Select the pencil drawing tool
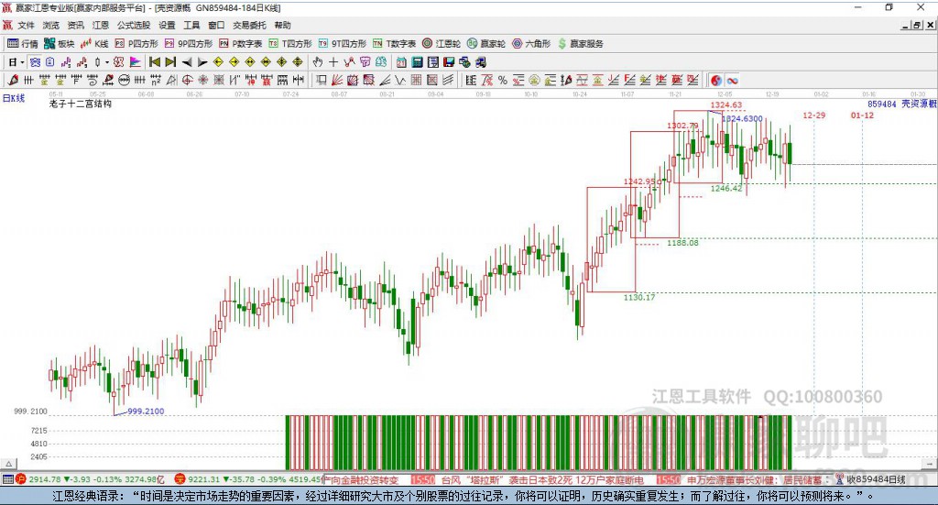The width and height of the screenshot is (938, 505). 13,80
